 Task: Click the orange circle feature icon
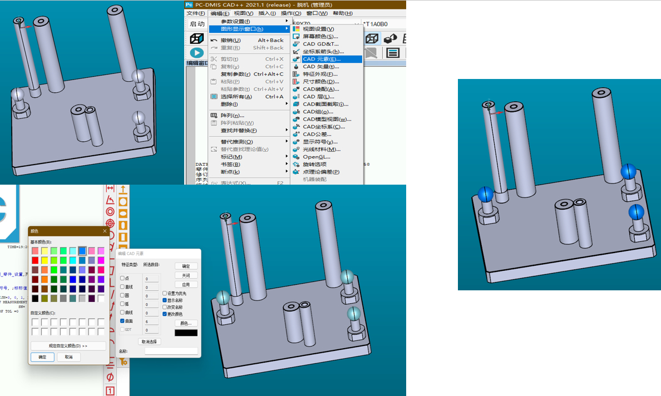[123, 201]
